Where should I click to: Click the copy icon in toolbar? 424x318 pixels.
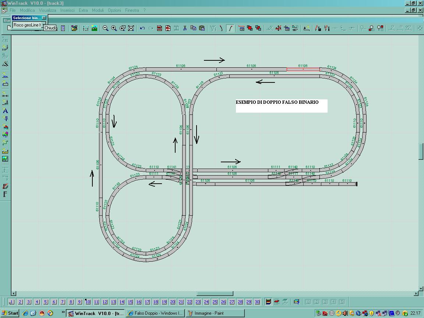pos(193,28)
